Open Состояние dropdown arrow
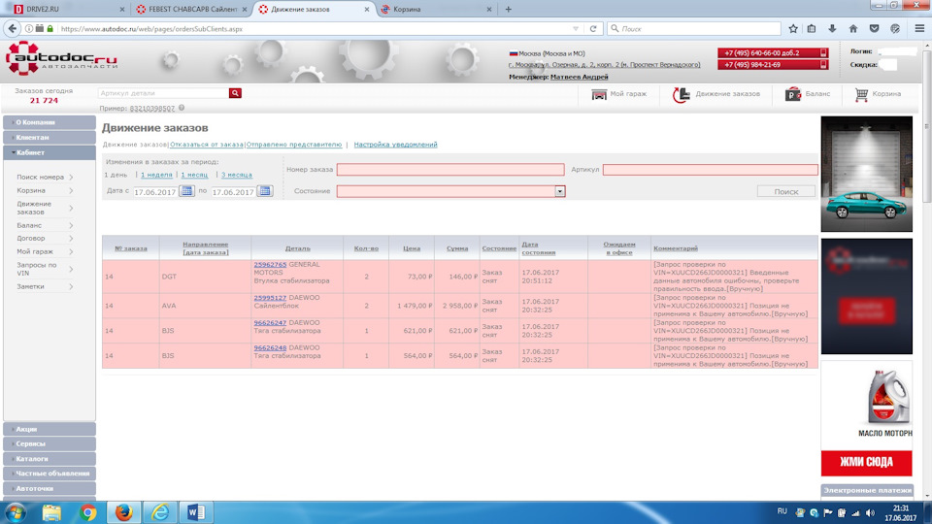 559,191
